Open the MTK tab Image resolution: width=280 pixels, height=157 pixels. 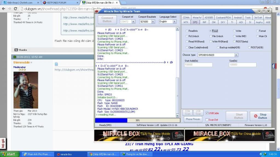(x=186, y=22)
